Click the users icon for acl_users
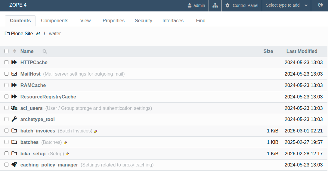Screen dimensions: 328x171 (14, 108)
